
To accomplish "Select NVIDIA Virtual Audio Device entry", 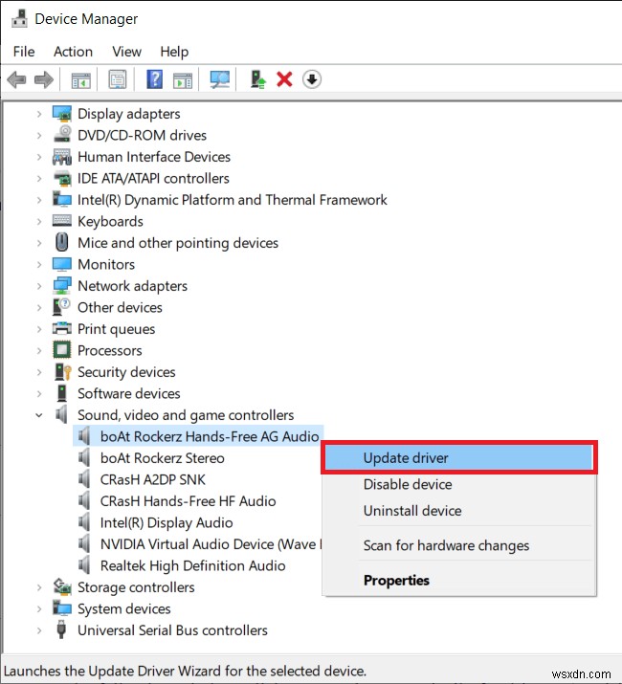I will coord(211,544).
